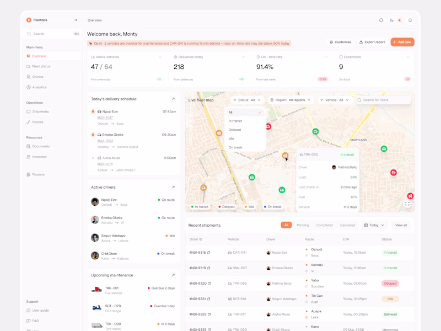This screenshot has width=441, height=331.
Task: Click the SCT-029 scooter thumbnail
Action: point(97,308)
